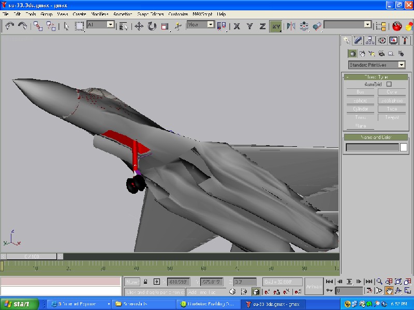Open the Modify command panel tab

pos(358,40)
